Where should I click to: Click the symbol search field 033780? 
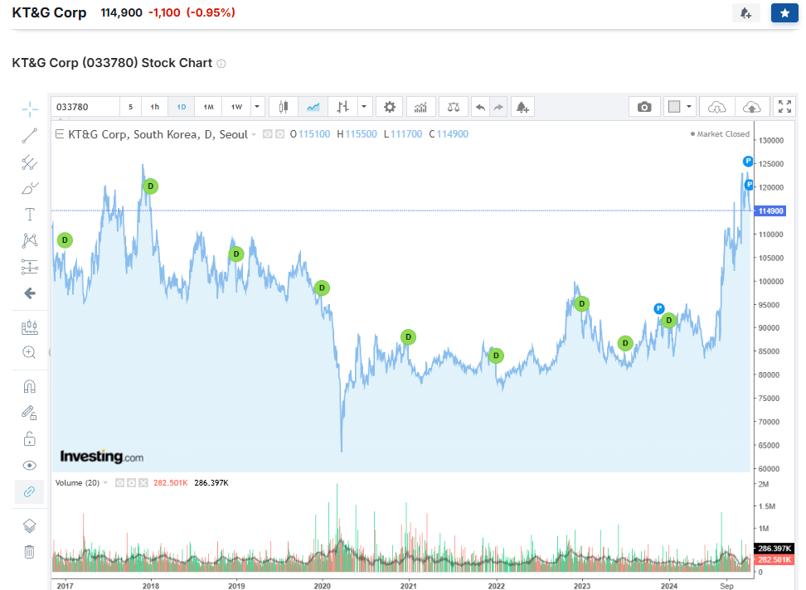[85, 107]
